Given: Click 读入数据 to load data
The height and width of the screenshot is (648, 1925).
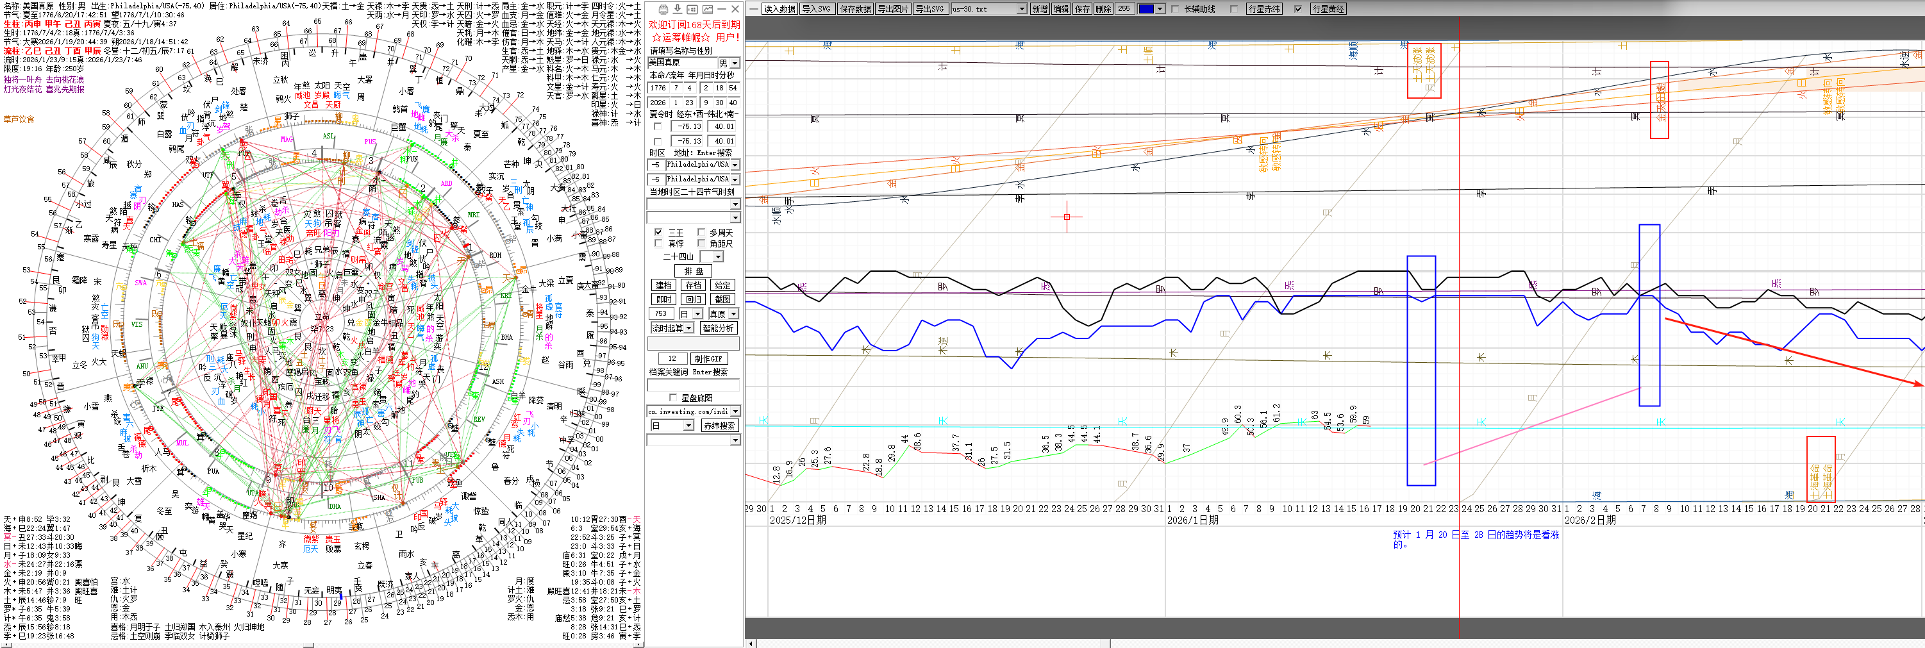Looking at the screenshot, I should tap(779, 9).
